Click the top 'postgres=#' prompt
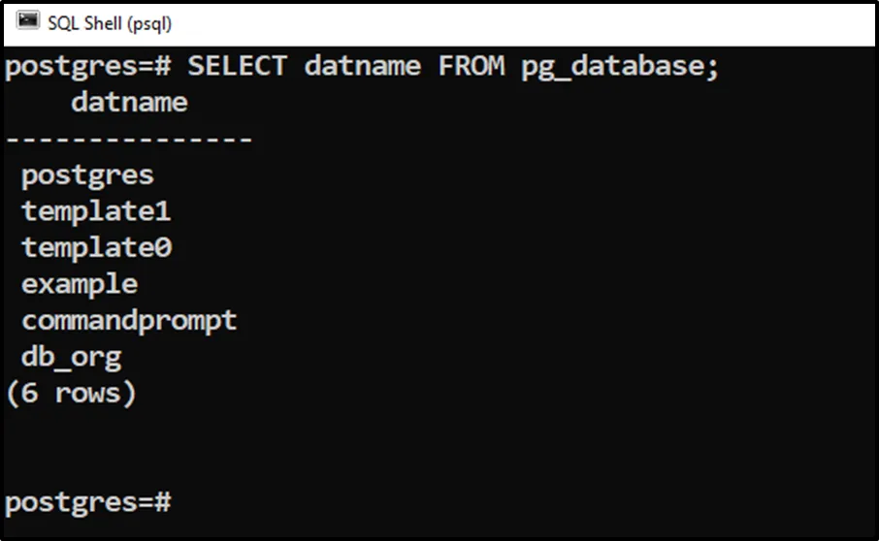879x541 pixels. 88,66
